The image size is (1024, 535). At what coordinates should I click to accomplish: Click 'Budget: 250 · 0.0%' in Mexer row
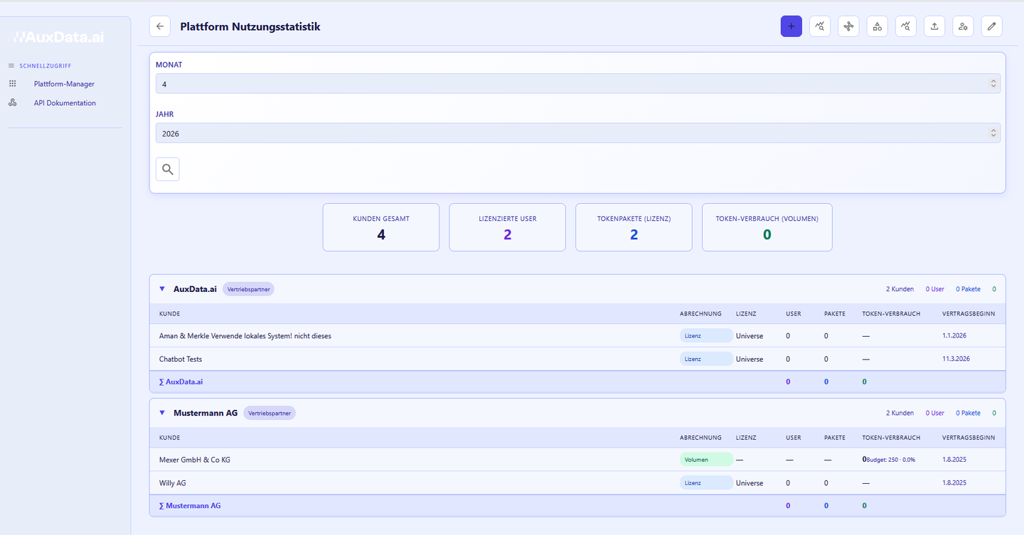point(891,460)
